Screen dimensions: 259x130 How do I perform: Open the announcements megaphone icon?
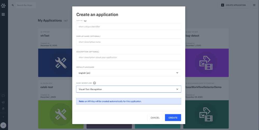3,102
